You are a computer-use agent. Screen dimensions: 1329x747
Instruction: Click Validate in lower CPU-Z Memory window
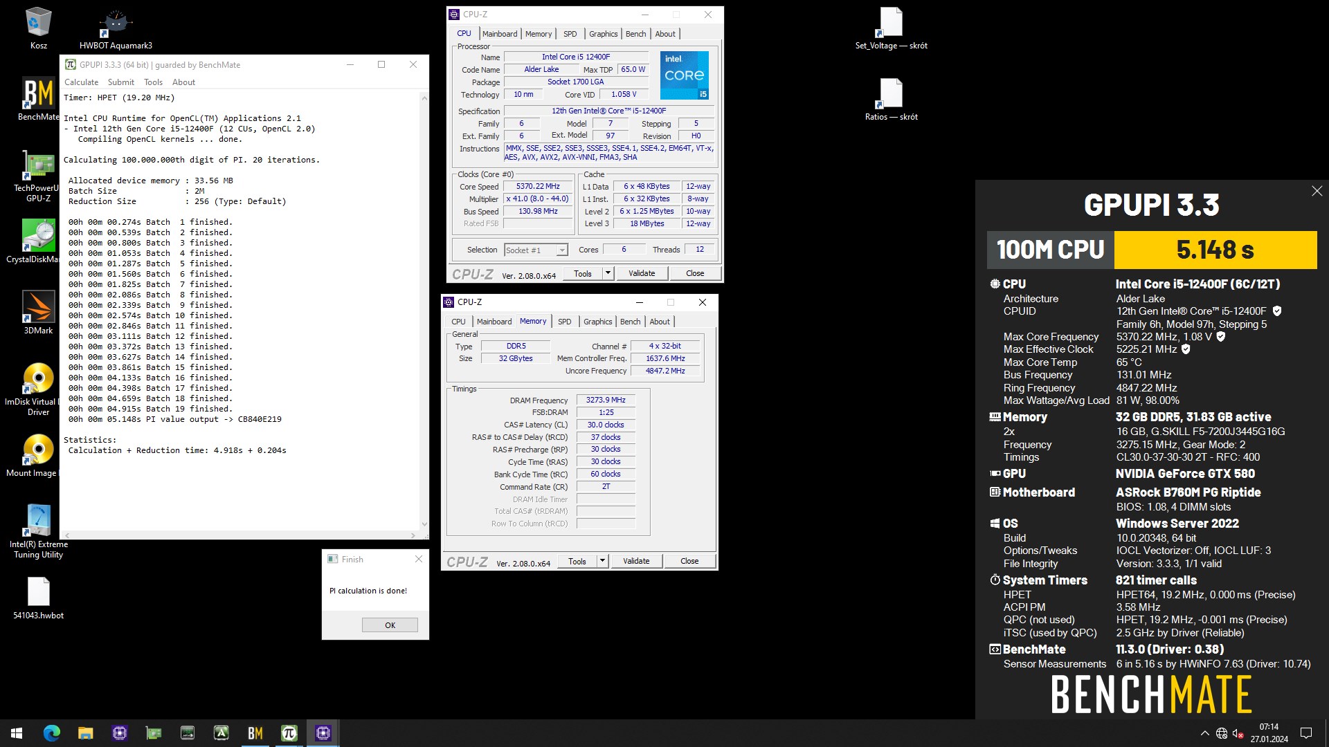[636, 561]
